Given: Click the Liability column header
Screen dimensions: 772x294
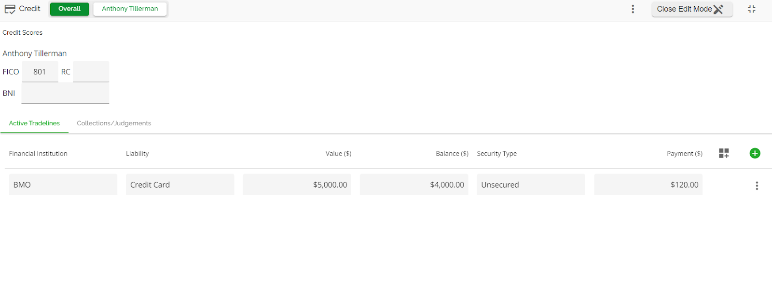Looking at the screenshot, I should [138, 153].
